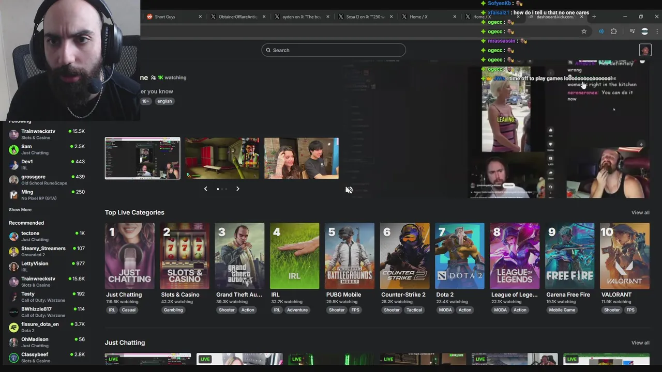The image size is (662, 372).
Task: Go to previous featured stream arrow
Action: 205,189
